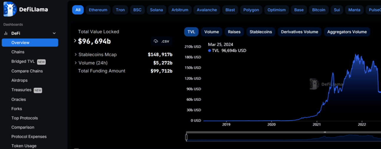Open the Bridged TVL page
381x149 pixels.
(x=23, y=61)
